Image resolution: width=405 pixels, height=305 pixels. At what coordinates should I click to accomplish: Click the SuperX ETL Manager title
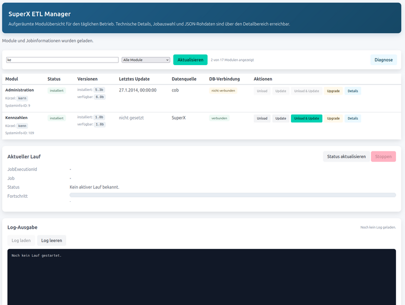pyautogui.click(x=40, y=14)
